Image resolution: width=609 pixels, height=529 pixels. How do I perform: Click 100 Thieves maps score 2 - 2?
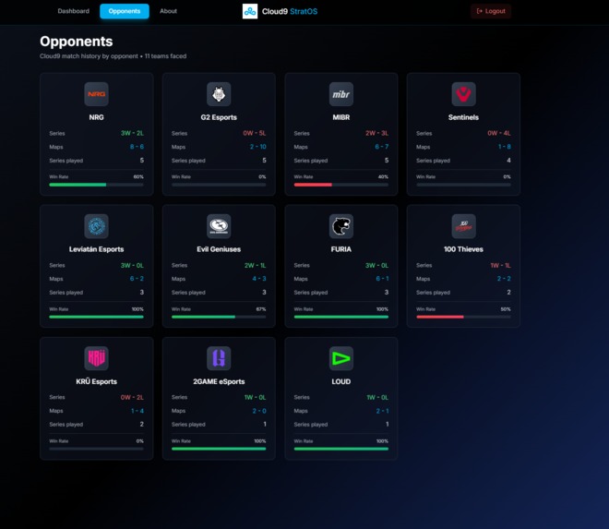(x=504, y=278)
